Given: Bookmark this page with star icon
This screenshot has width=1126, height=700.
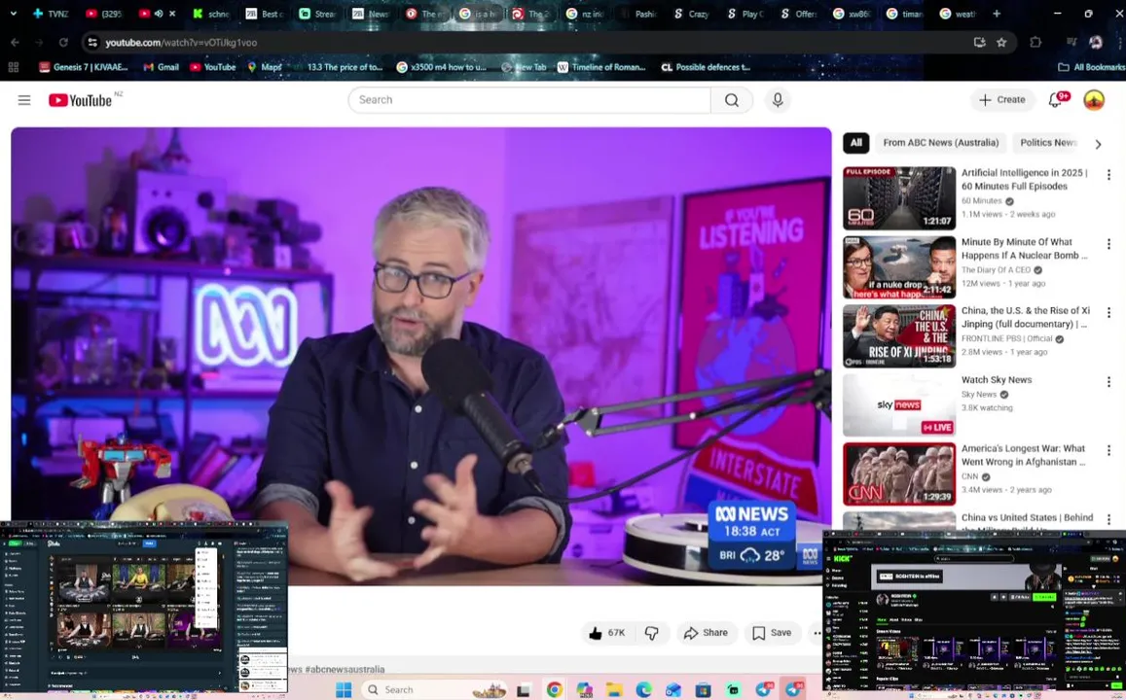Looking at the screenshot, I should click(x=1001, y=43).
